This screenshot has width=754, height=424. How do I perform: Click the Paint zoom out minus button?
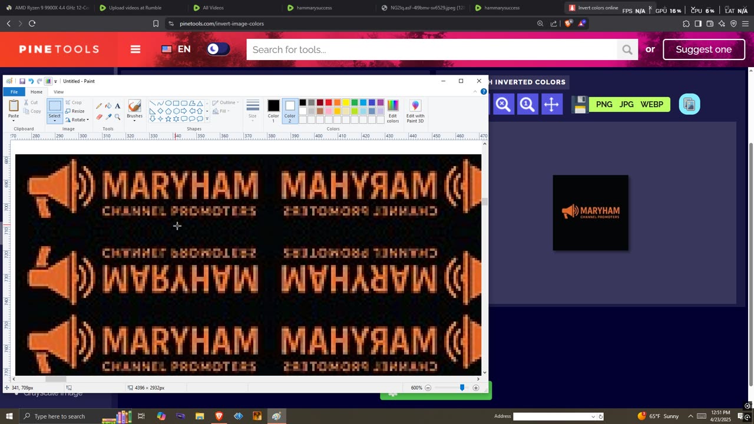tap(428, 388)
